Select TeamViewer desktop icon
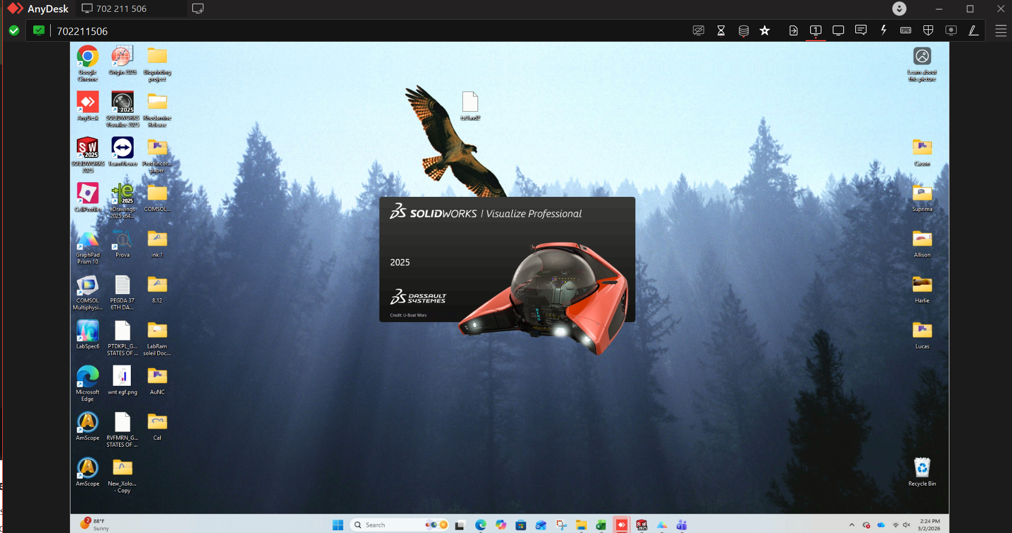This screenshot has width=1012, height=533. tap(122, 152)
